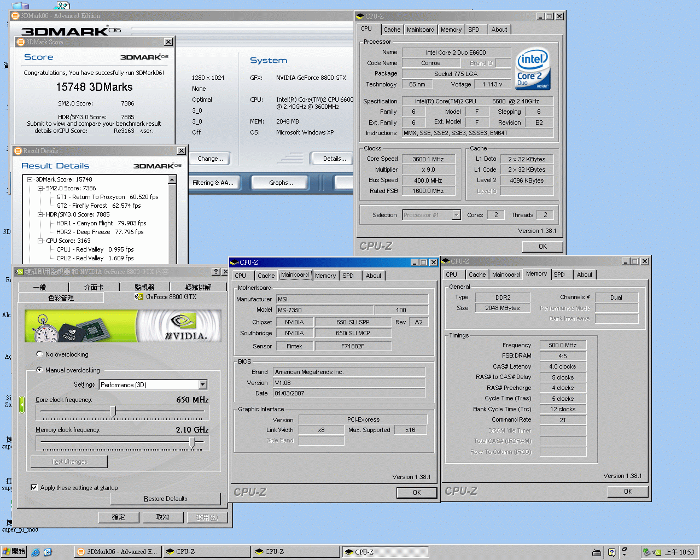
Task: Switch to Mainboard tab in CPU-Z Memory window
Action: (x=506, y=275)
